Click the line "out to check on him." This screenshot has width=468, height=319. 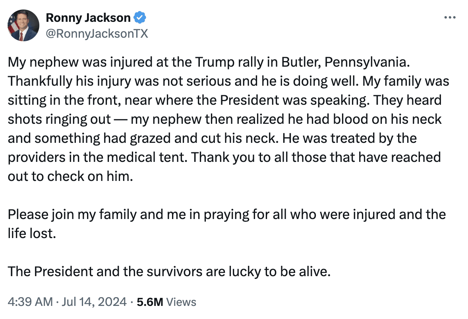69,177
